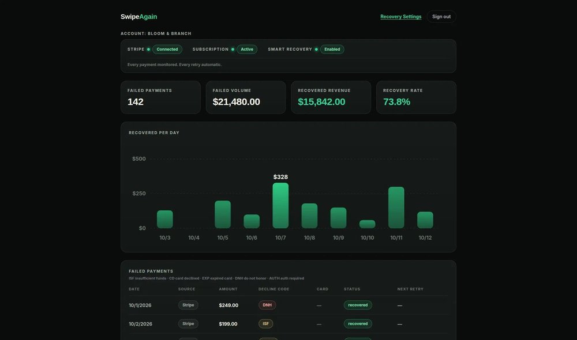Click the $249.00 amount cell
Screen dimensions: 577x340
pos(228,305)
